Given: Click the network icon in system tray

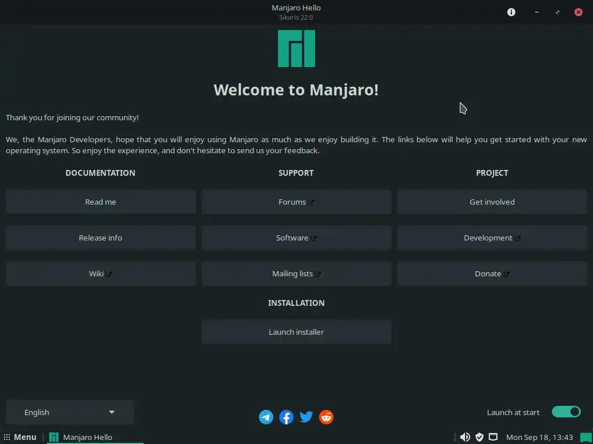Looking at the screenshot, I should click(x=493, y=437).
